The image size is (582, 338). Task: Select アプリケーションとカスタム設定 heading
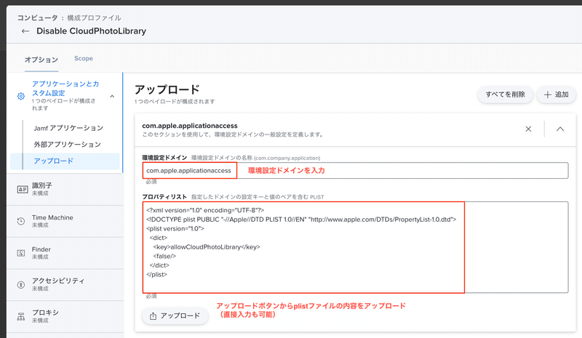65,88
